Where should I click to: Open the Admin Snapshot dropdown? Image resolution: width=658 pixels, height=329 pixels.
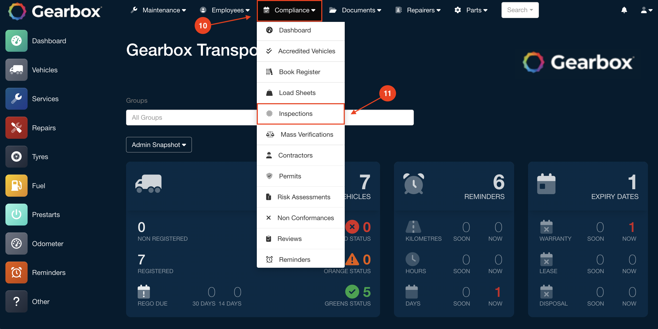click(159, 145)
